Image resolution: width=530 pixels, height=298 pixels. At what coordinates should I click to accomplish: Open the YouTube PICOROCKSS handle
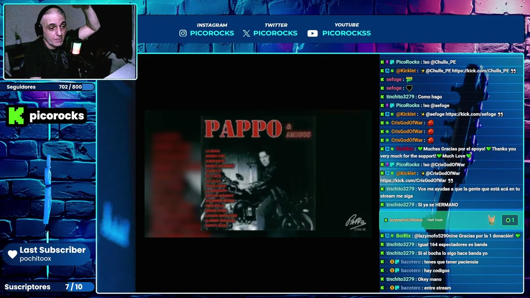347,33
